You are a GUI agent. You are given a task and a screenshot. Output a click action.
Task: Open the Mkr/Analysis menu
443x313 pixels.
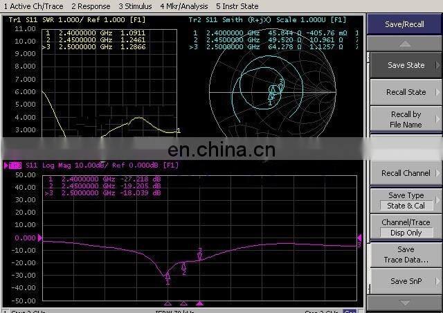pyautogui.click(x=183, y=6)
